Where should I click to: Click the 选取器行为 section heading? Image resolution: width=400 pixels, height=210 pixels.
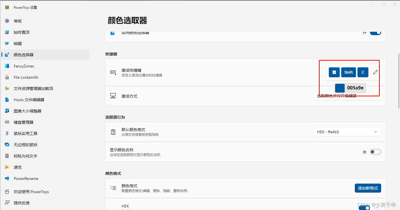point(115,117)
